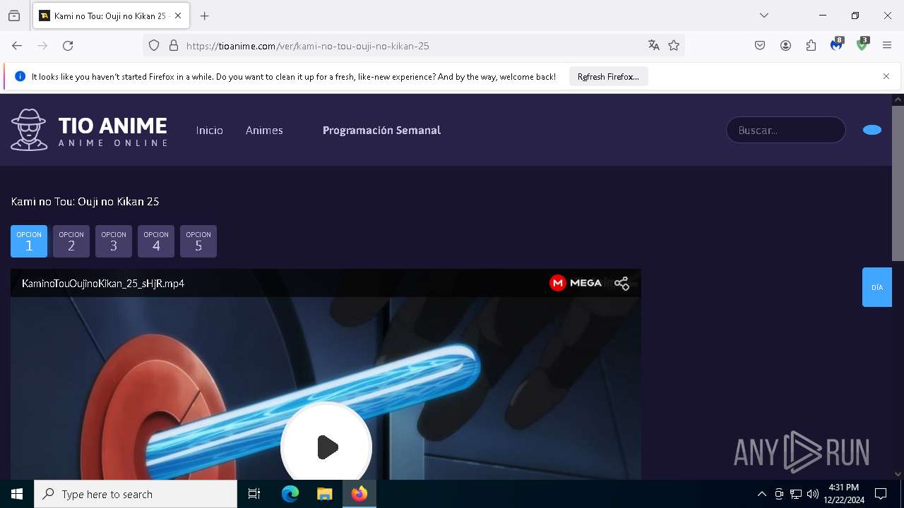904x508 pixels.
Task: Open the Windows Start menu
Action: [x=17, y=494]
